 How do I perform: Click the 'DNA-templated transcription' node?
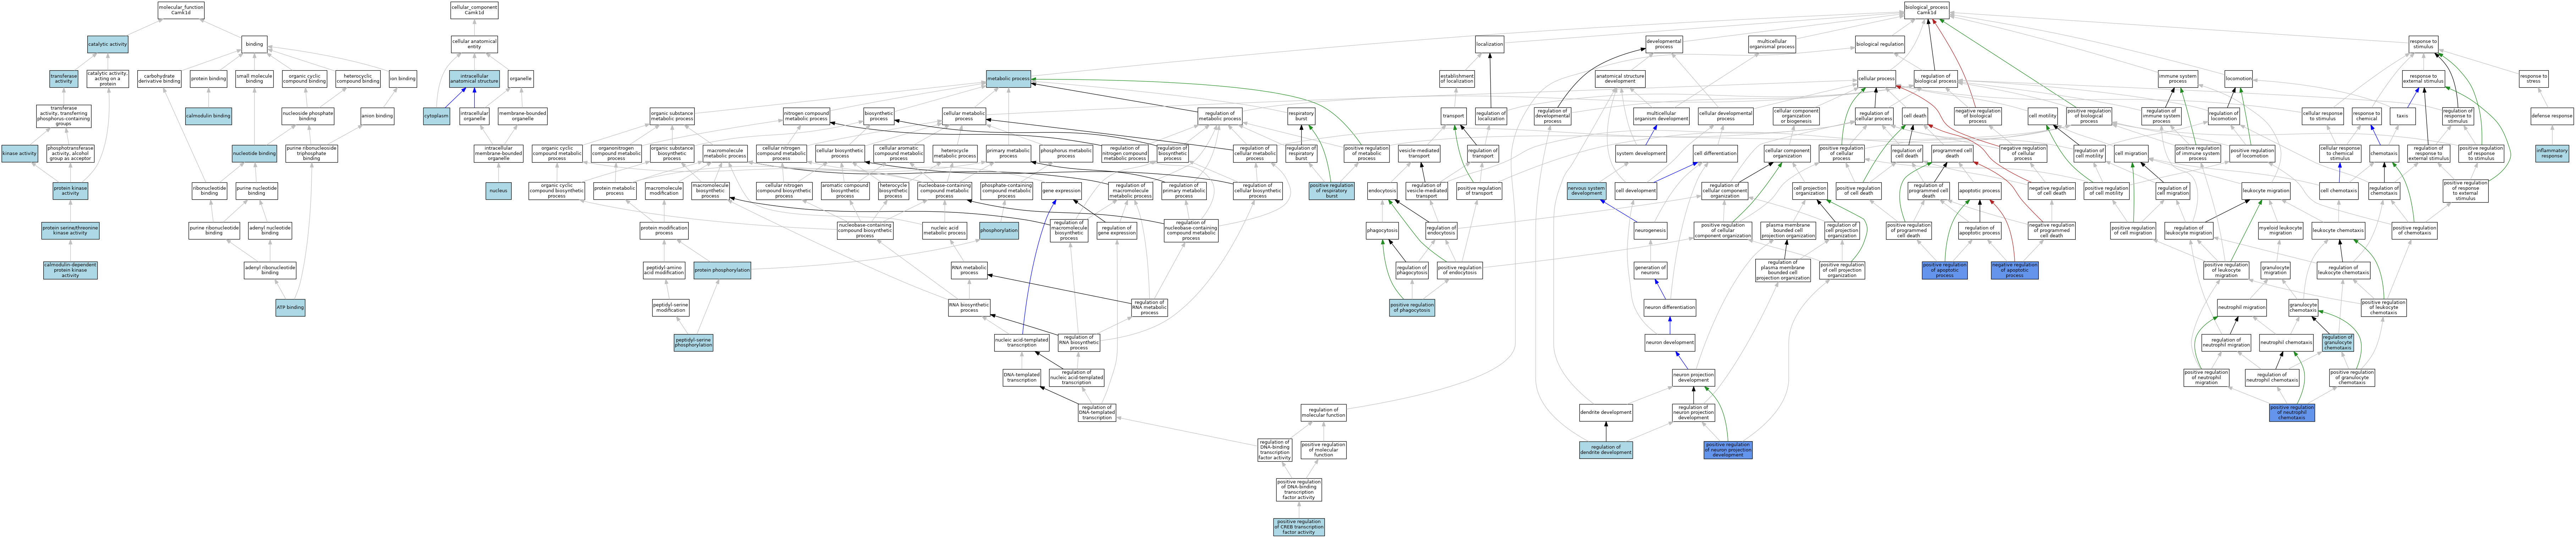coord(1022,378)
